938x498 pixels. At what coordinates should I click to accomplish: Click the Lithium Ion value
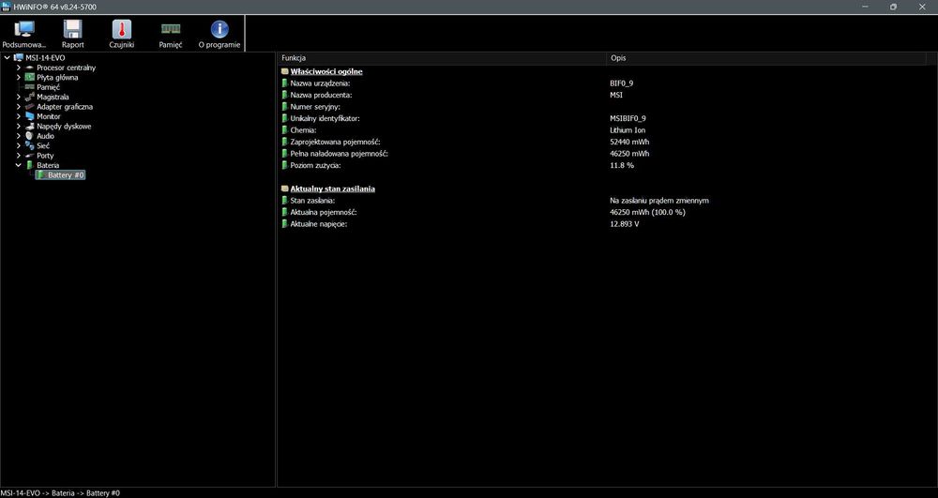(628, 129)
